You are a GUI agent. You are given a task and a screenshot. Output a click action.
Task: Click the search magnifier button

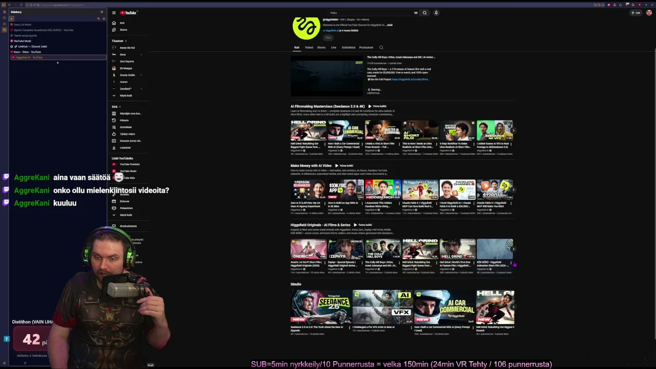pos(424,13)
